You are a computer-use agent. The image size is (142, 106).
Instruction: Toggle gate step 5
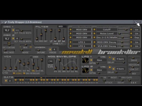click(26, 80)
